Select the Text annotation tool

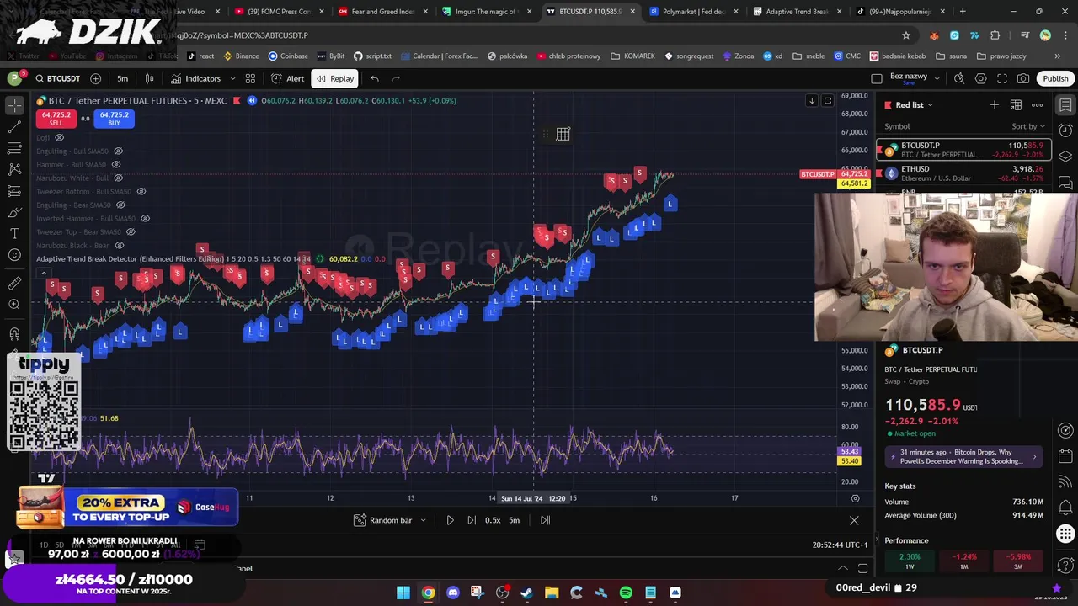click(x=14, y=233)
